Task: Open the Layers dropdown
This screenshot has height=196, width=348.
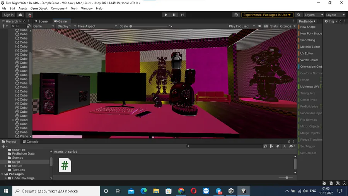Action: tap(313, 15)
